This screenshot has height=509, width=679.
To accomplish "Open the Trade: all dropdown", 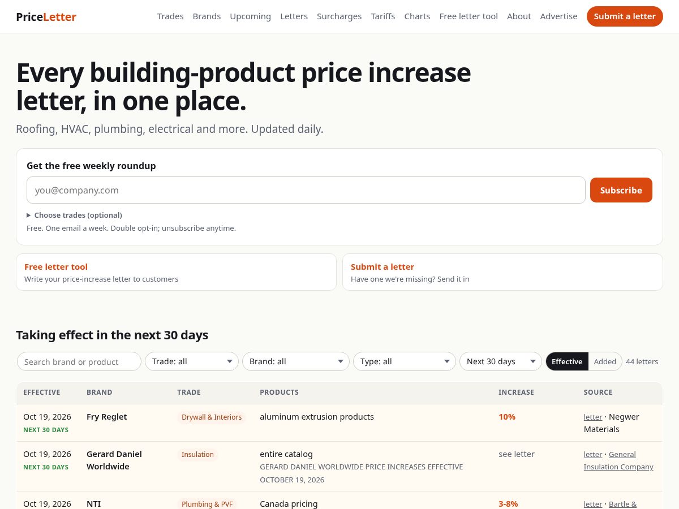I will click(x=191, y=361).
